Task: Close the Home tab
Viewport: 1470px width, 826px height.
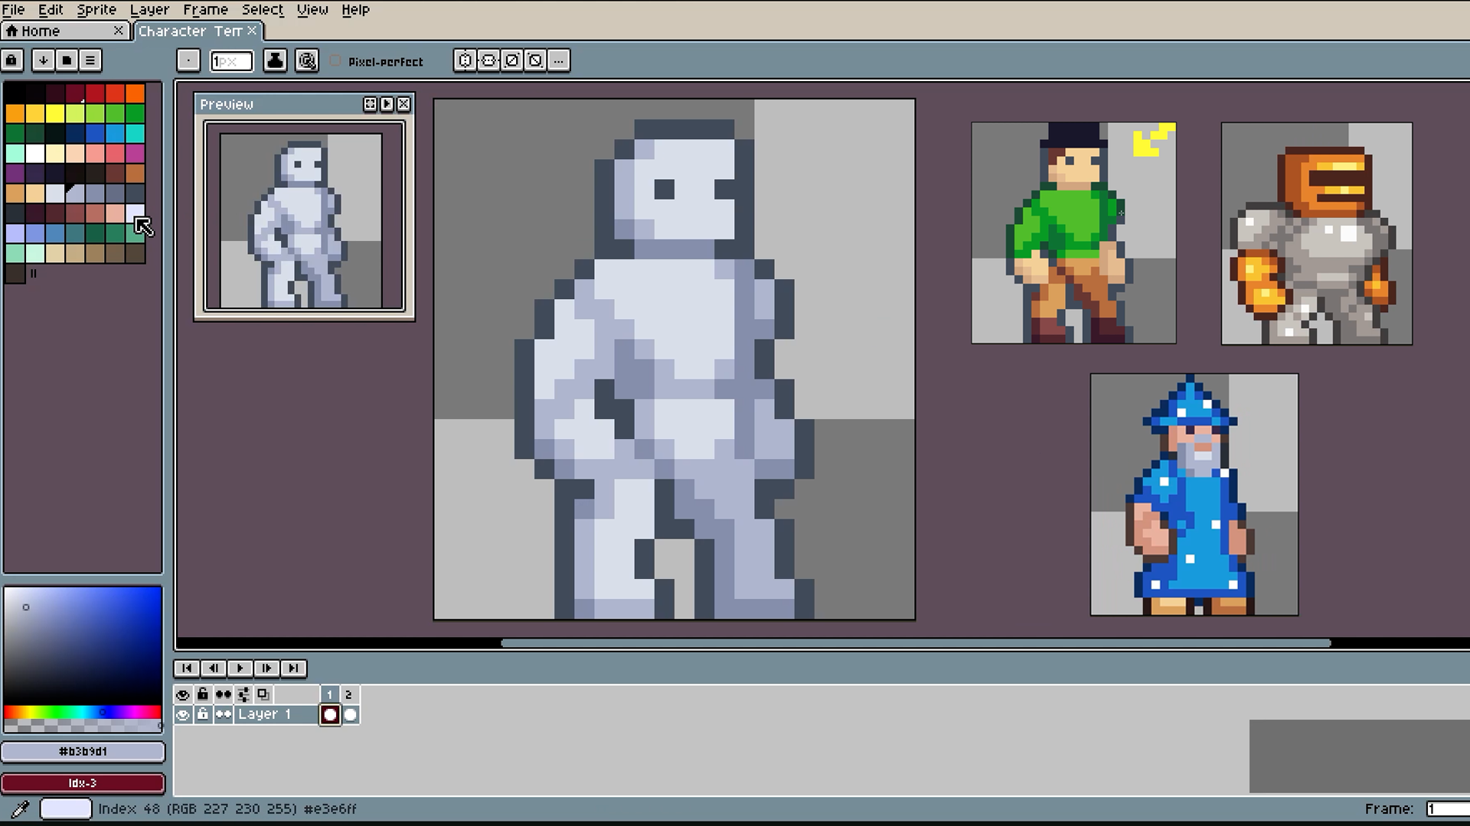Action: click(118, 31)
